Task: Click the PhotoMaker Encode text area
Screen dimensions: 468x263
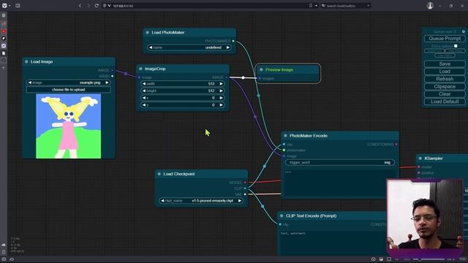Action: (340, 183)
